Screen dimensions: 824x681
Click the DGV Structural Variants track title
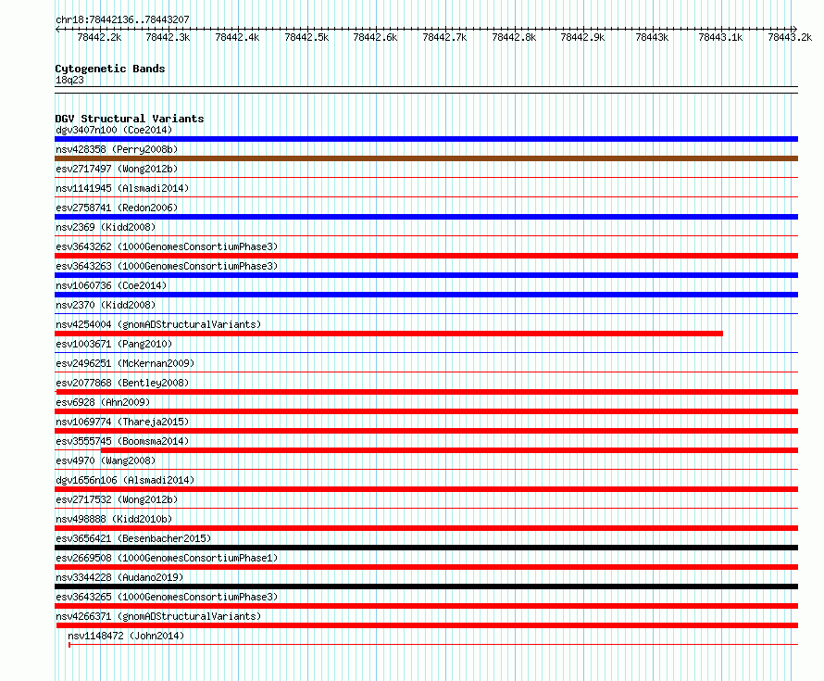click(130, 119)
